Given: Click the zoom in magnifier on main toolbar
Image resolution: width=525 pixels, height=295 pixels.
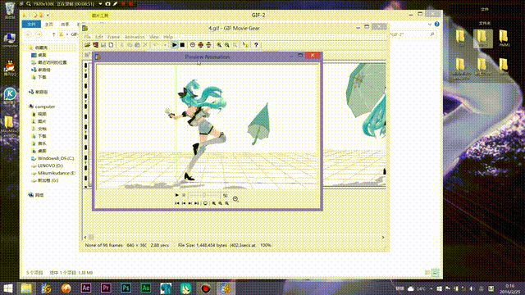Looking at the screenshot, I should tap(219, 45).
